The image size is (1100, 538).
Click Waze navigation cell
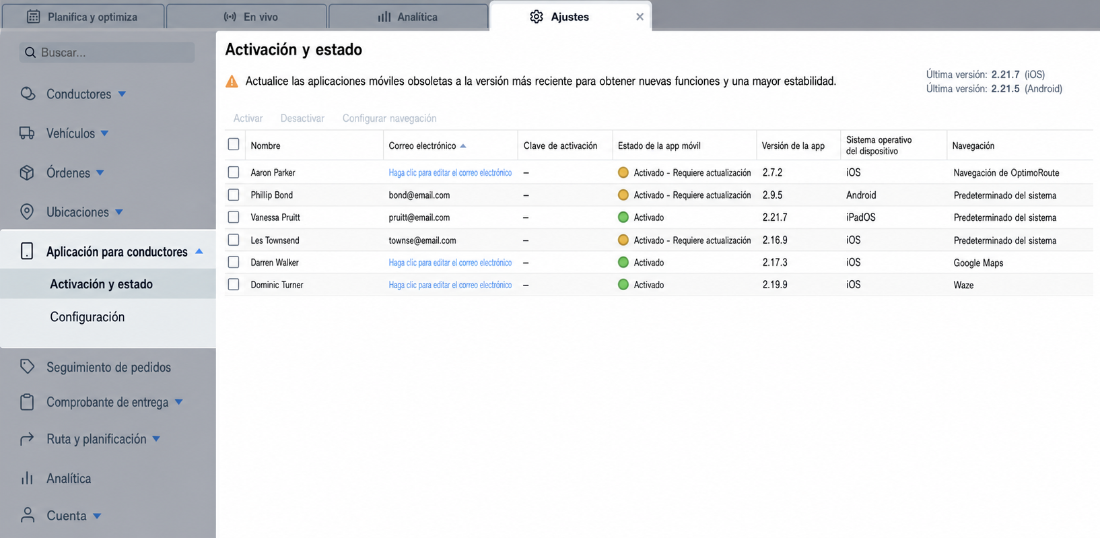pos(963,285)
